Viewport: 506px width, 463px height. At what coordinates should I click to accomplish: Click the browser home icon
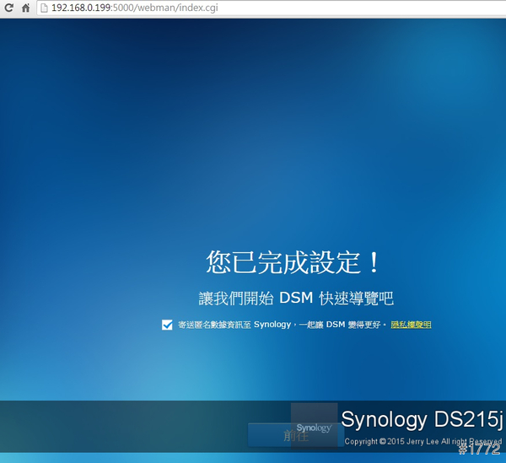pyautogui.click(x=25, y=8)
